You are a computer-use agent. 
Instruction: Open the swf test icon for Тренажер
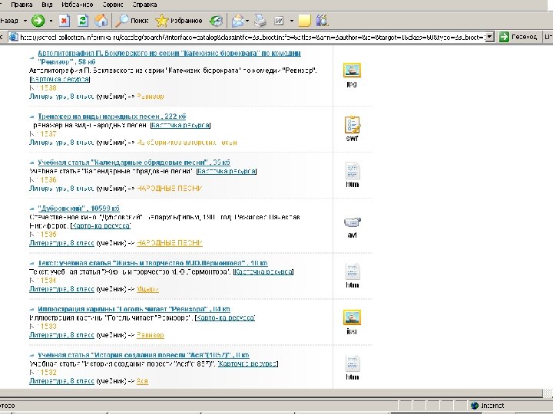[352, 125]
